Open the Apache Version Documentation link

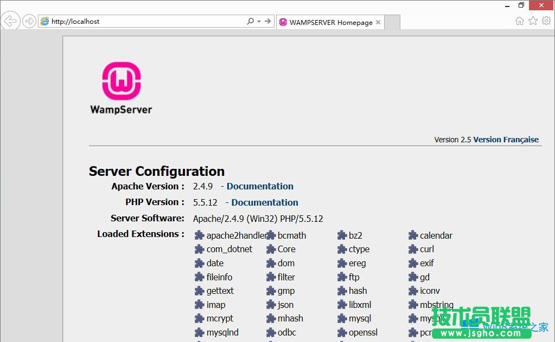click(x=260, y=186)
